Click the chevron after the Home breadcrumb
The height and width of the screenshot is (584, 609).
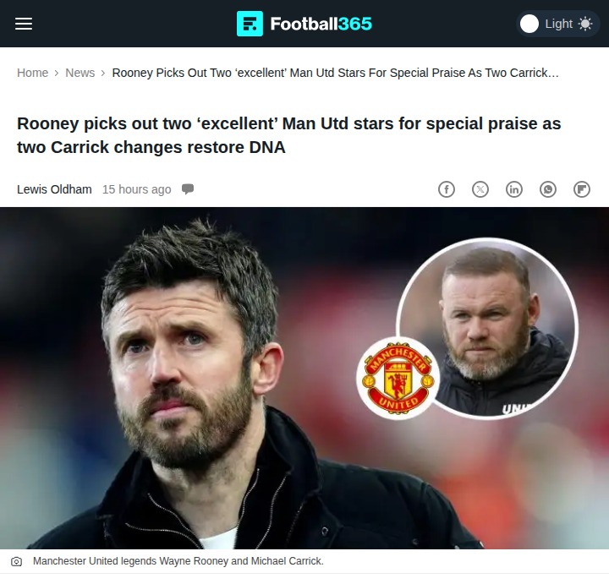pyautogui.click(x=57, y=73)
